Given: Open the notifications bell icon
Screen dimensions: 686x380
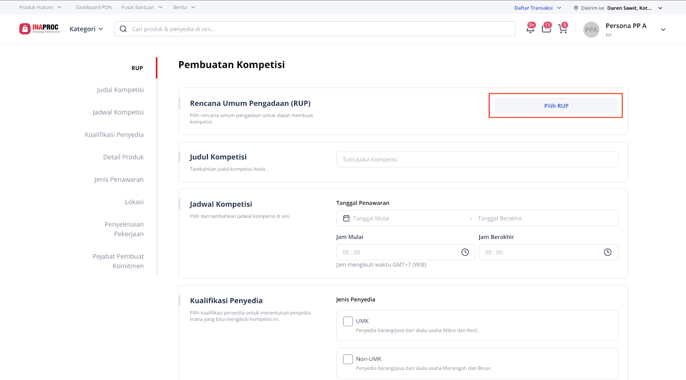Looking at the screenshot, I should click(530, 28).
